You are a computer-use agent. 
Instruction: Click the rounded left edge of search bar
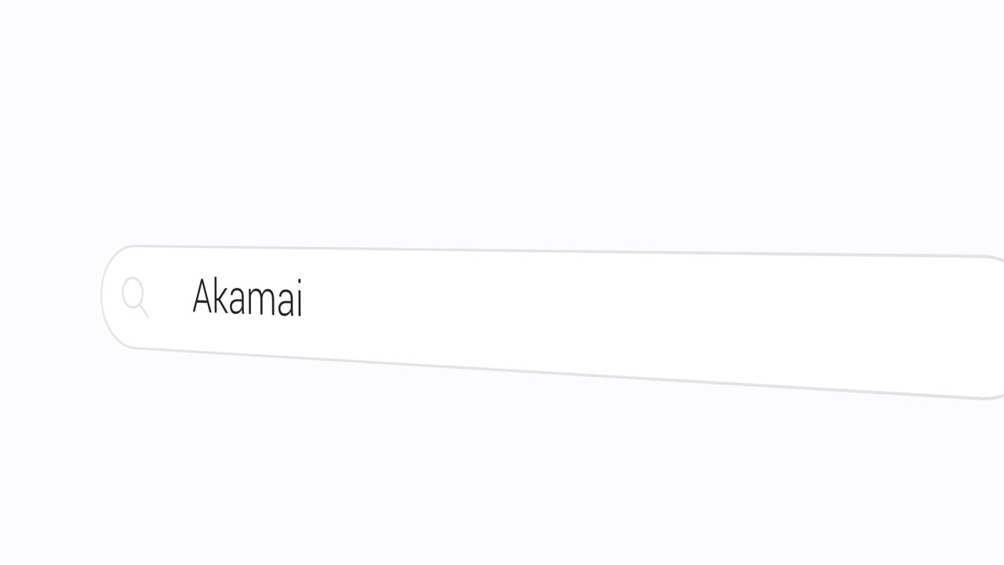(x=103, y=297)
